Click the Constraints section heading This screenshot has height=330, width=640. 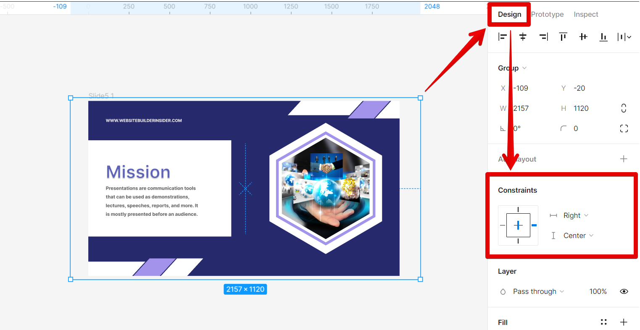[517, 190]
